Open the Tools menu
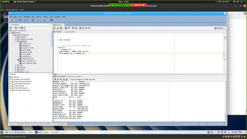Screen dimensions: 247x139 click(51, 17)
